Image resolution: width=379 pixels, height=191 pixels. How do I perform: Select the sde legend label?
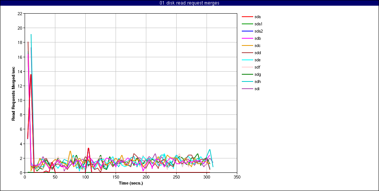(x=257, y=60)
